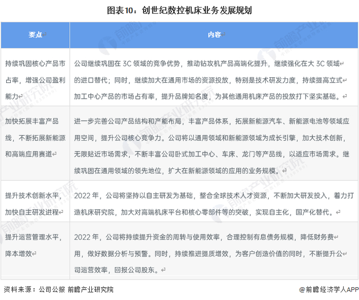This screenshot has width=359, height=300.
Task: Click the chart title 图表10：创世纪数控机床业务发展规划
Action: 180,11
